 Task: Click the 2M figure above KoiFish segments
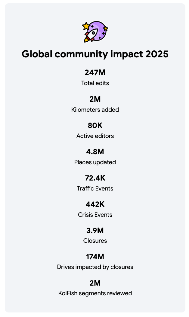(95, 283)
